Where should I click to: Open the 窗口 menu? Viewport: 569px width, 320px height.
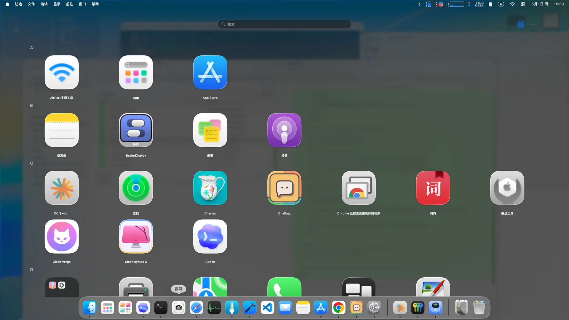click(82, 4)
